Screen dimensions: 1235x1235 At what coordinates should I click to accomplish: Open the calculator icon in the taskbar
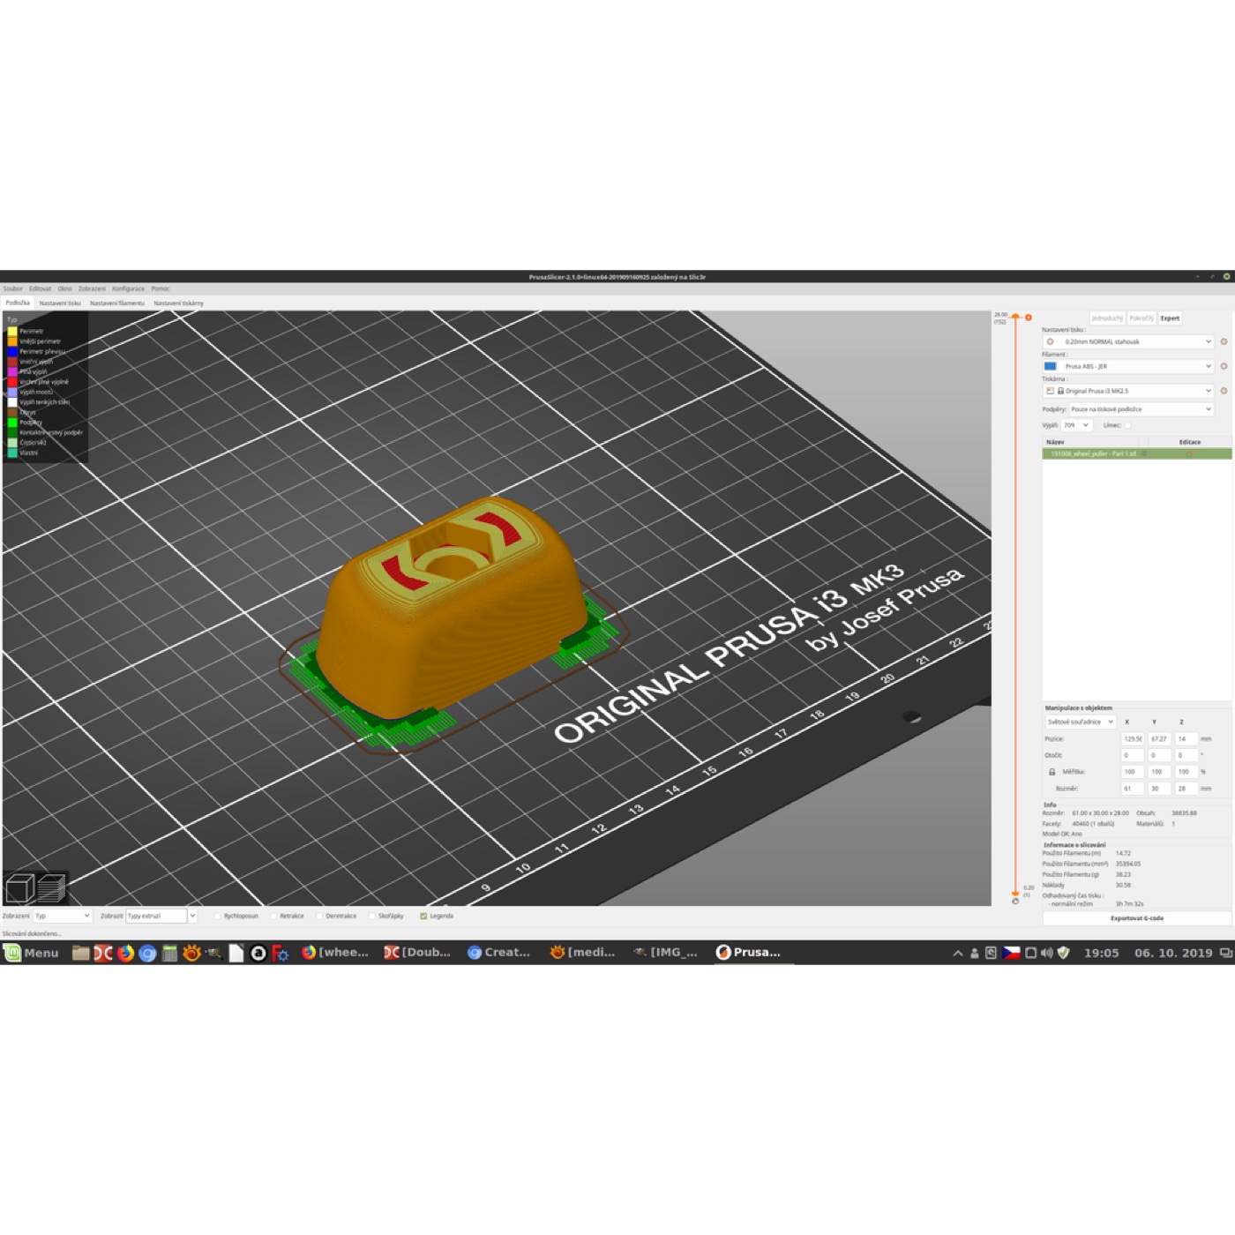(x=169, y=953)
